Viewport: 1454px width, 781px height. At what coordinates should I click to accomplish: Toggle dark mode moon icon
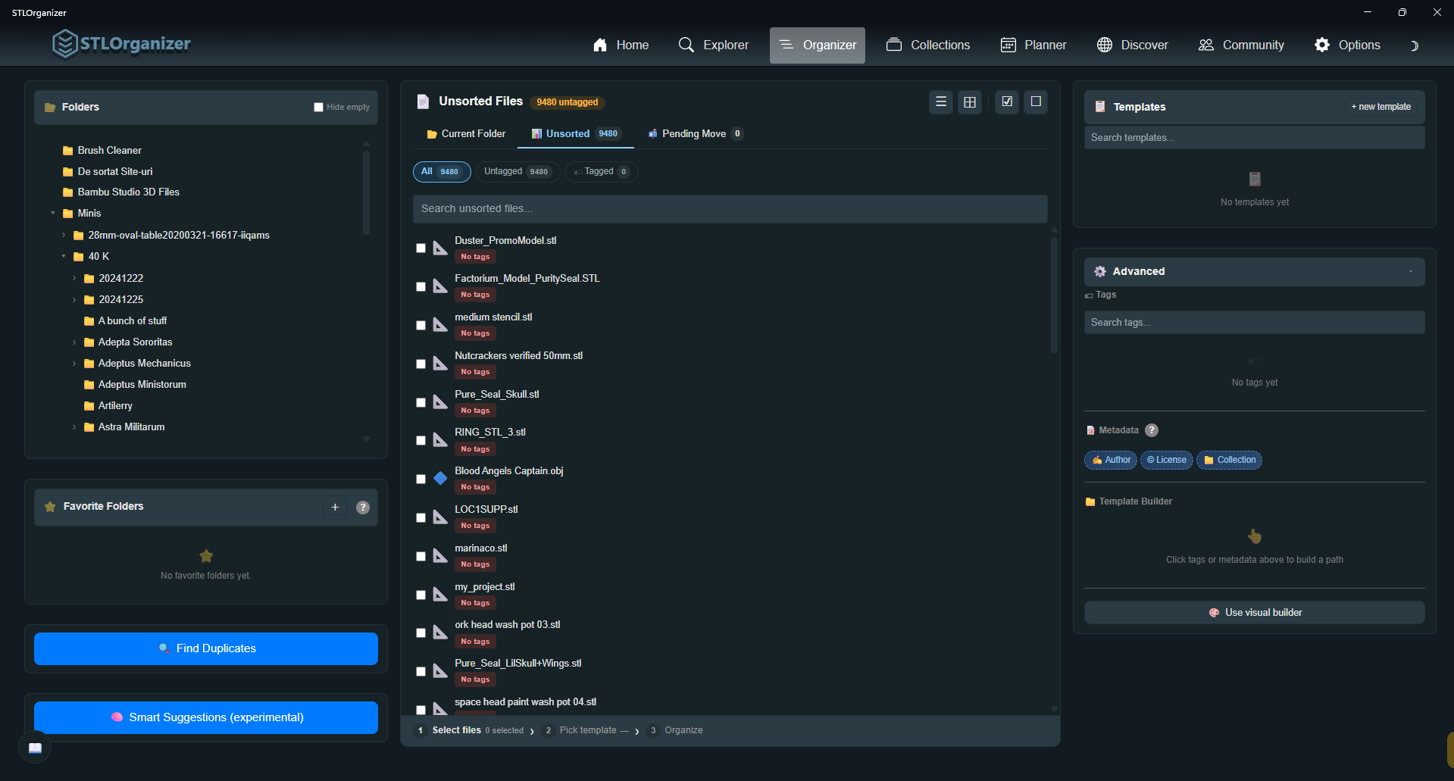click(1414, 45)
